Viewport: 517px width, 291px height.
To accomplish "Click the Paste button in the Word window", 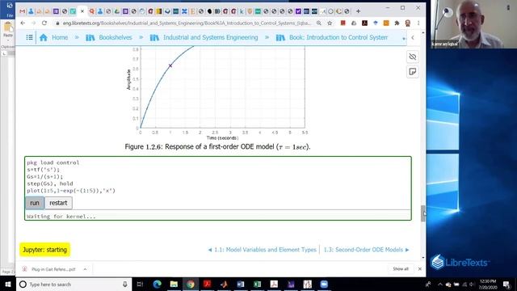I will click(7, 31).
